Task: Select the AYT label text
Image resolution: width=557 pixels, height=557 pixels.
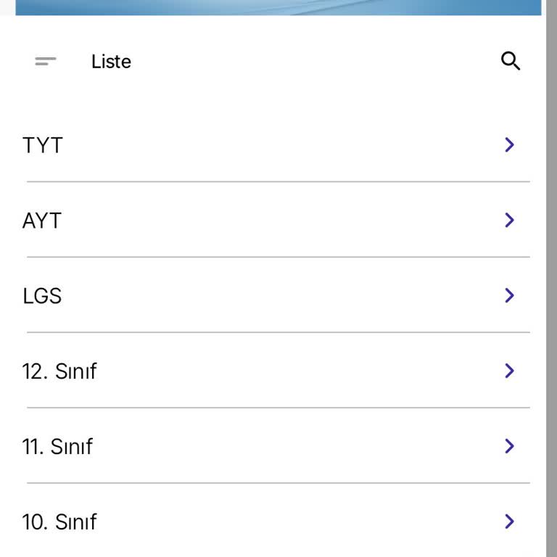Action: 42,220
